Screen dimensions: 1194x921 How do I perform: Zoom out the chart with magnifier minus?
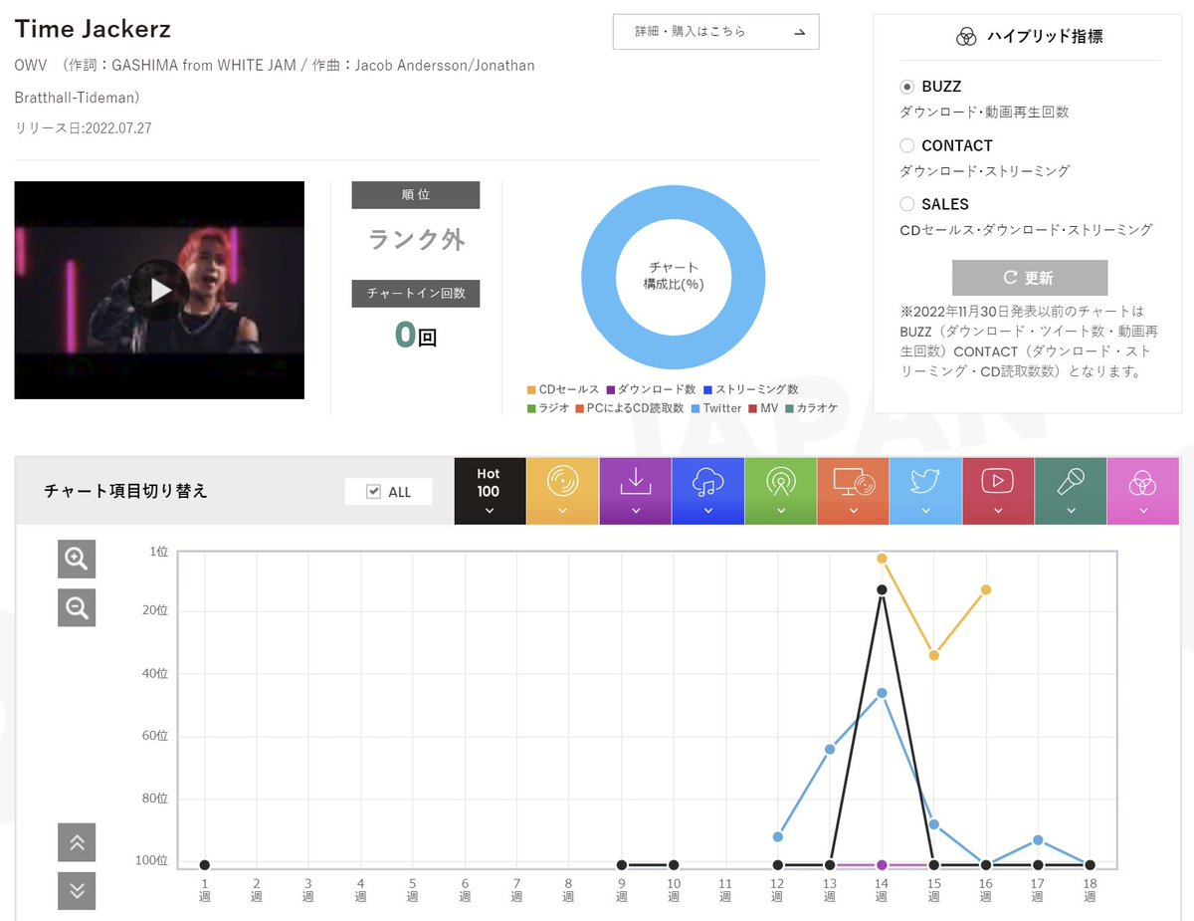click(77, 606)
